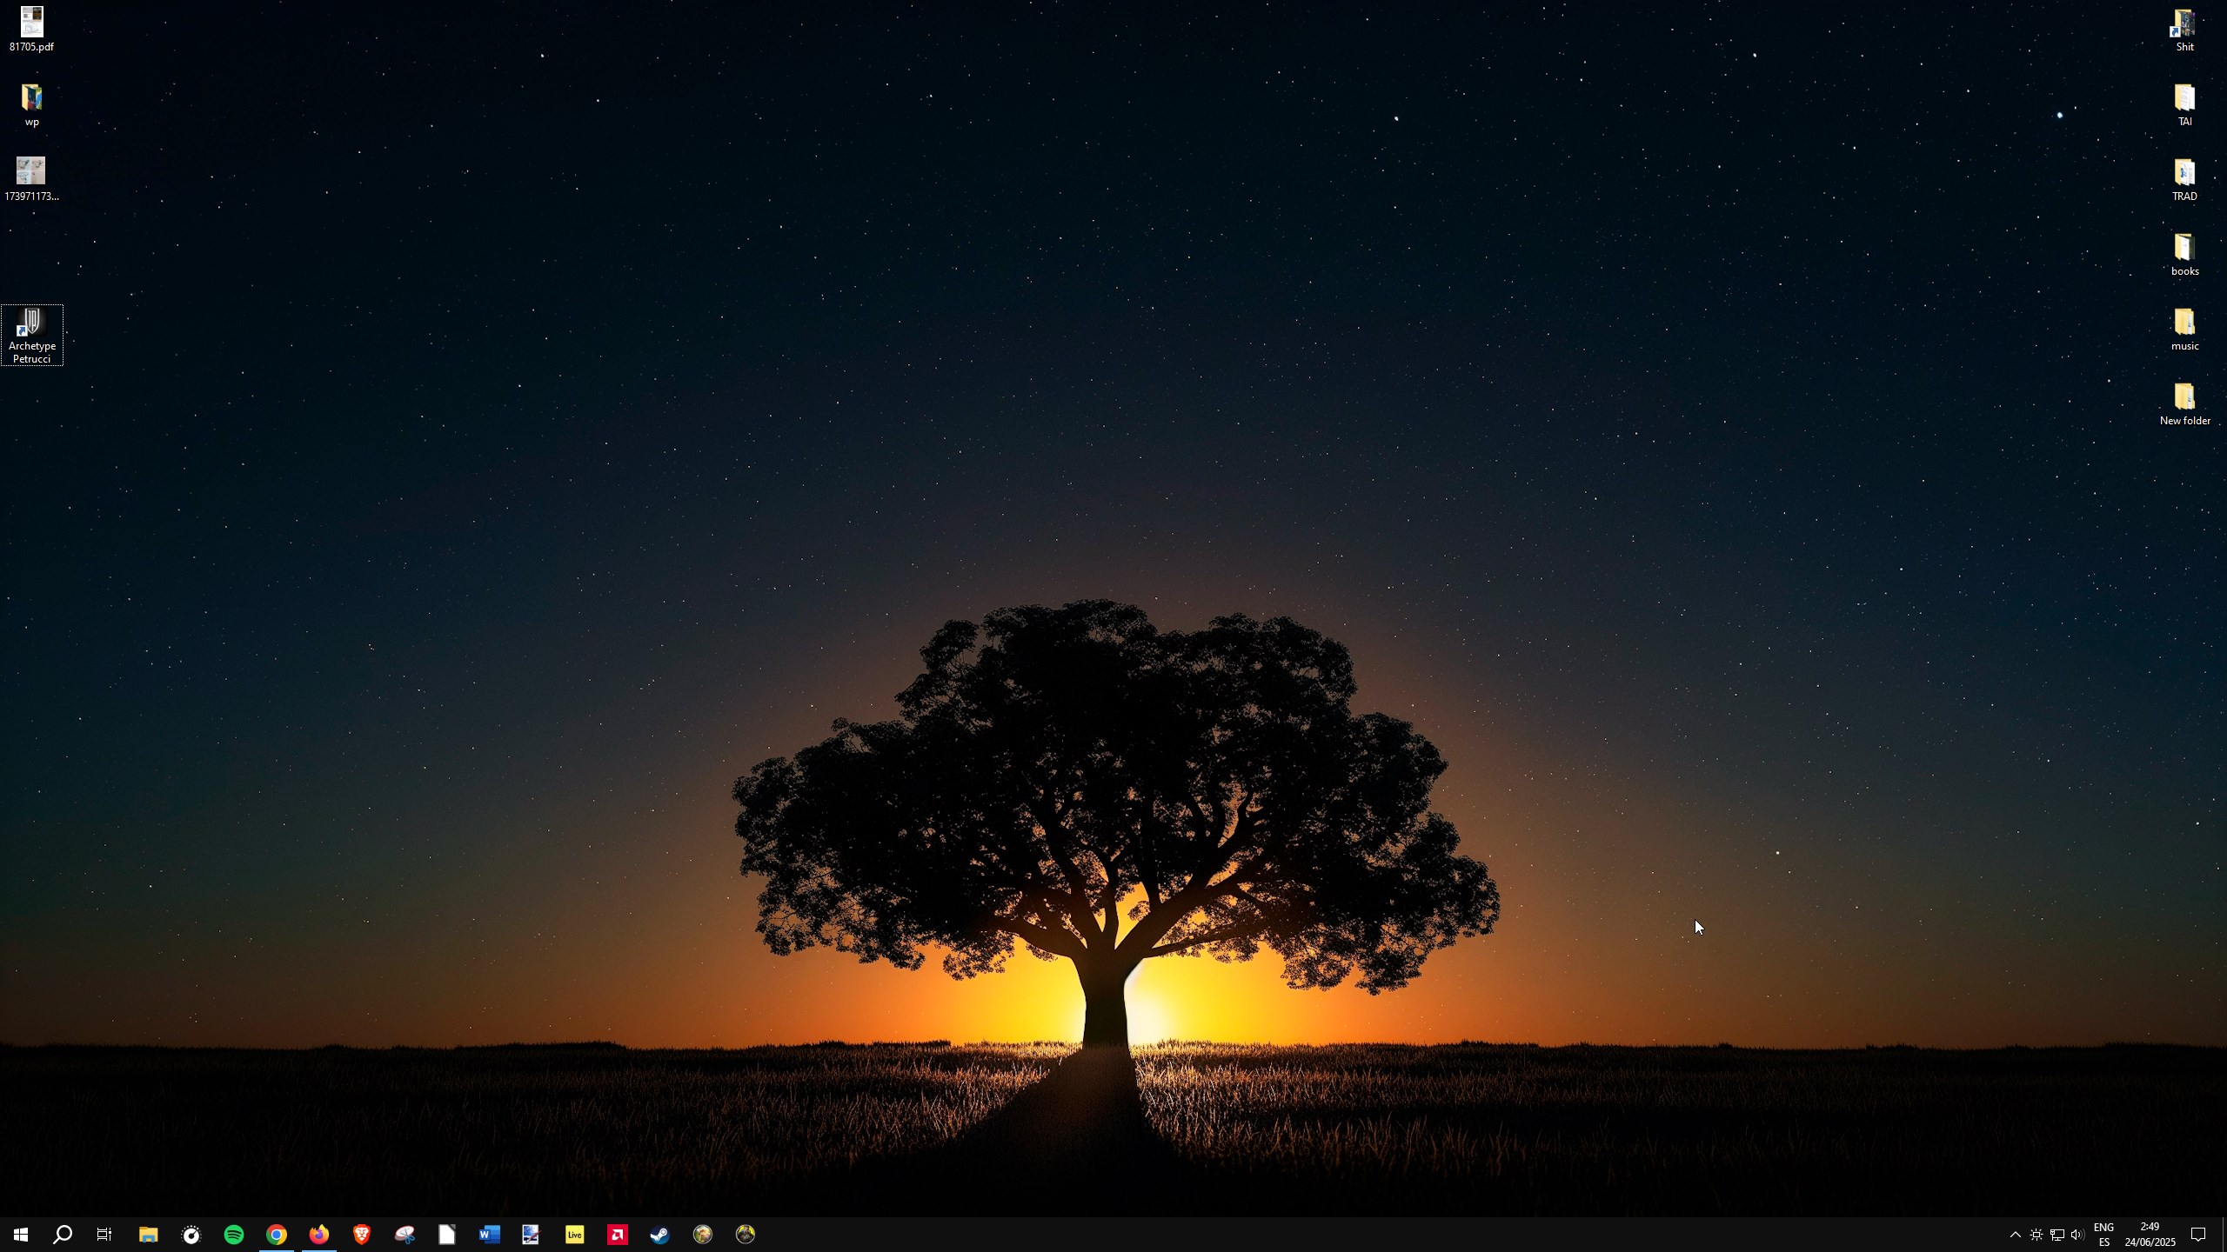
Task: Open AMD Software from taskbar
Action: [618, 1235]
